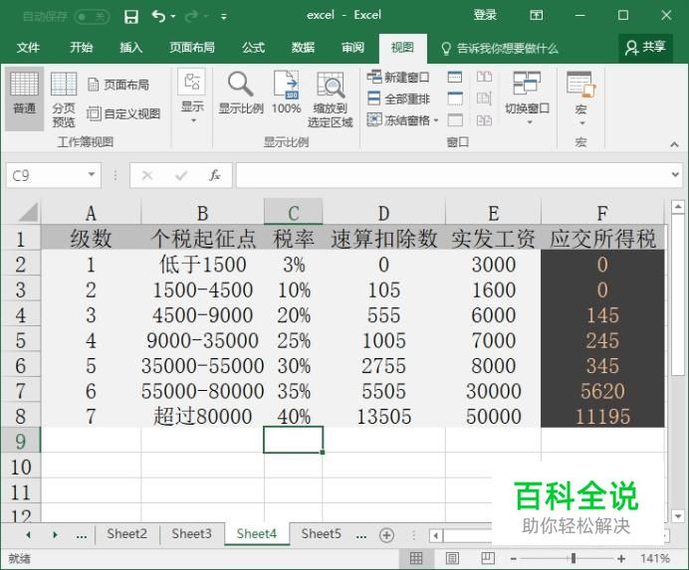Click the 登录 sign-in button
This screenshot has width=689, height=570.
coord(485,15)
